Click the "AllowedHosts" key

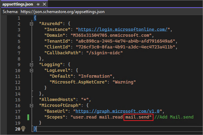pos(57,100)
